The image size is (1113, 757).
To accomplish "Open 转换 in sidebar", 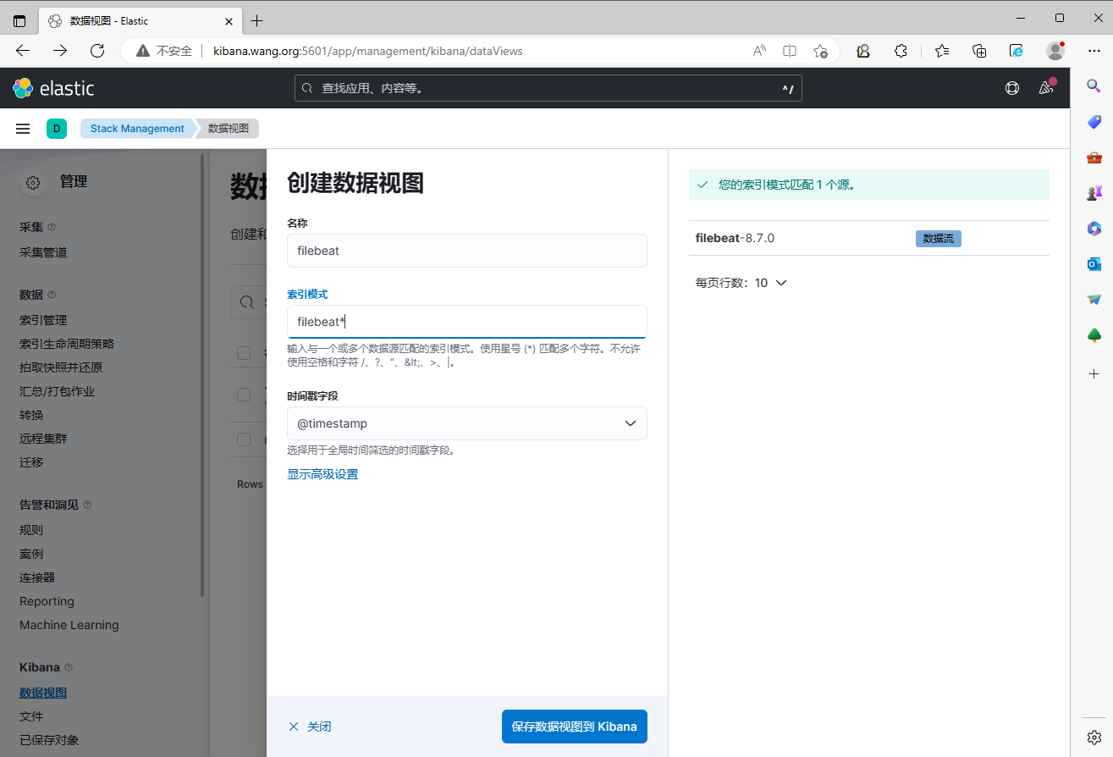I will [x=31, y=415].
